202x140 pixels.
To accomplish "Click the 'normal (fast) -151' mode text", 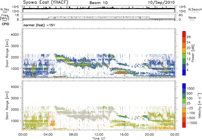I will click(39, 25).
